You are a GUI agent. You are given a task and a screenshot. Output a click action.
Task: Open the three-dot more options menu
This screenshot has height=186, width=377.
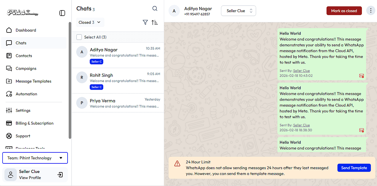[x=370, y=11]
